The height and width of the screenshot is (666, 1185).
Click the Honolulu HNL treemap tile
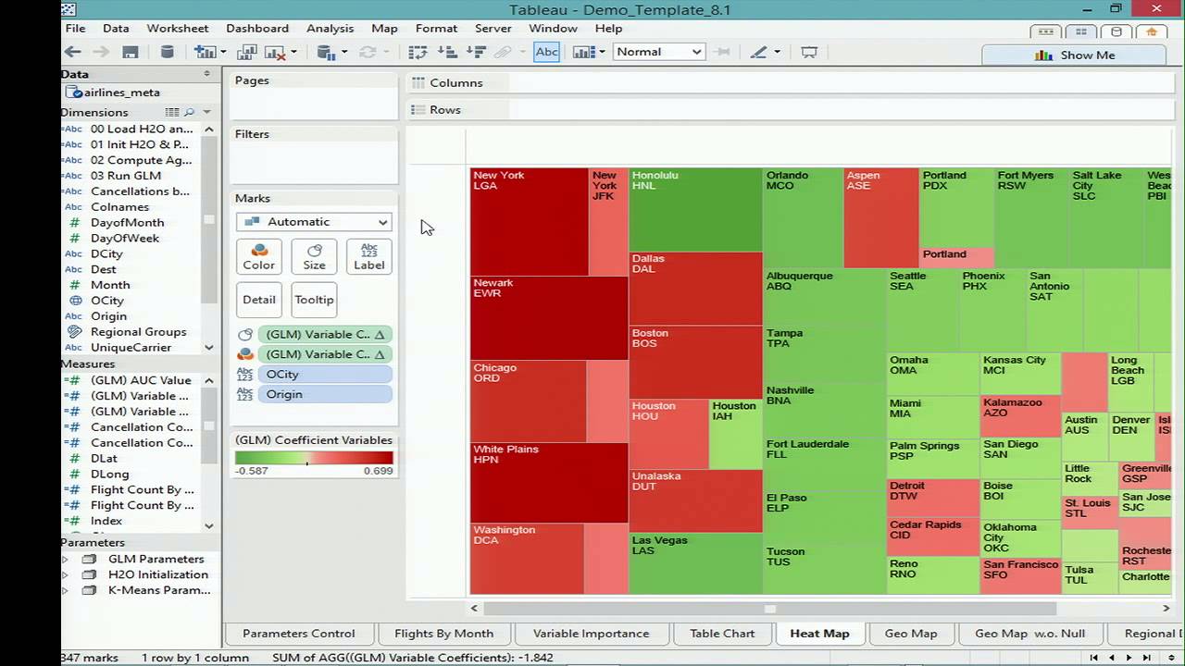click(x=695, y=209)
